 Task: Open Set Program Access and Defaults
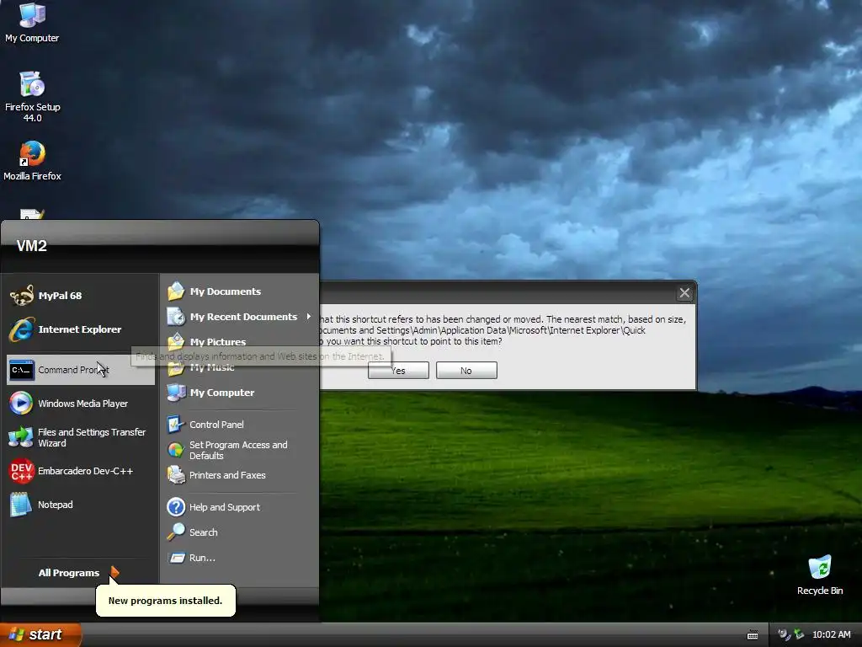(x=239, y=450)
